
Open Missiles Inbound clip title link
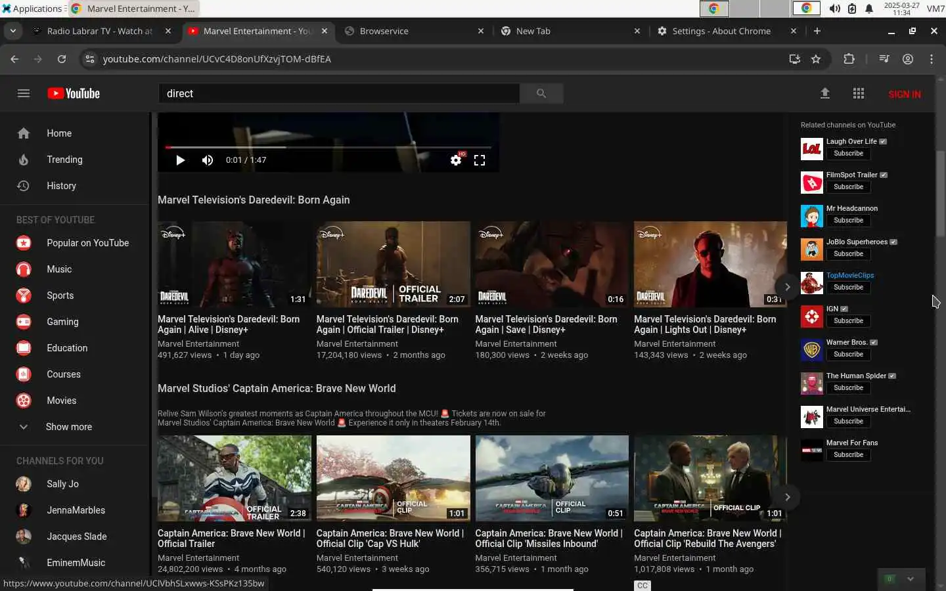click(x=549, y=538)
